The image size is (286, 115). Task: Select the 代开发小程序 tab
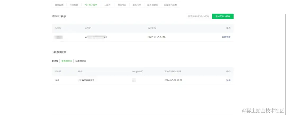coord(91,5)
